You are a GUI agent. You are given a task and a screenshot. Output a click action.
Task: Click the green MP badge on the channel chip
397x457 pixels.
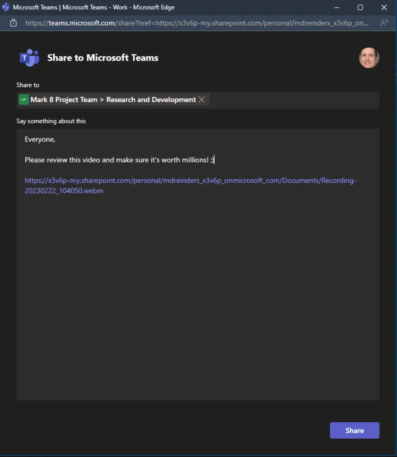tap(23, 99)
